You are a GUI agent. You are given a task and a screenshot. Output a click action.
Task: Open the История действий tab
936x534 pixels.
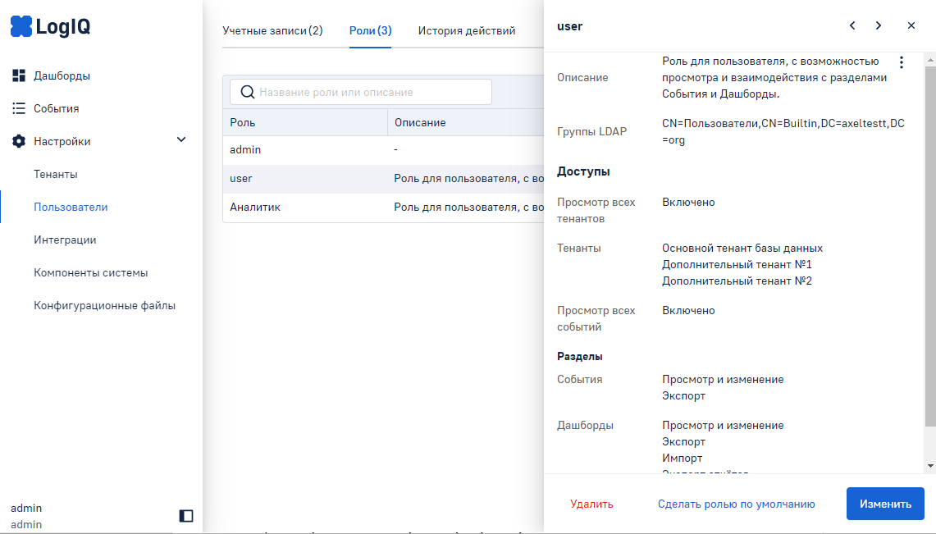(x=466, y=31)
